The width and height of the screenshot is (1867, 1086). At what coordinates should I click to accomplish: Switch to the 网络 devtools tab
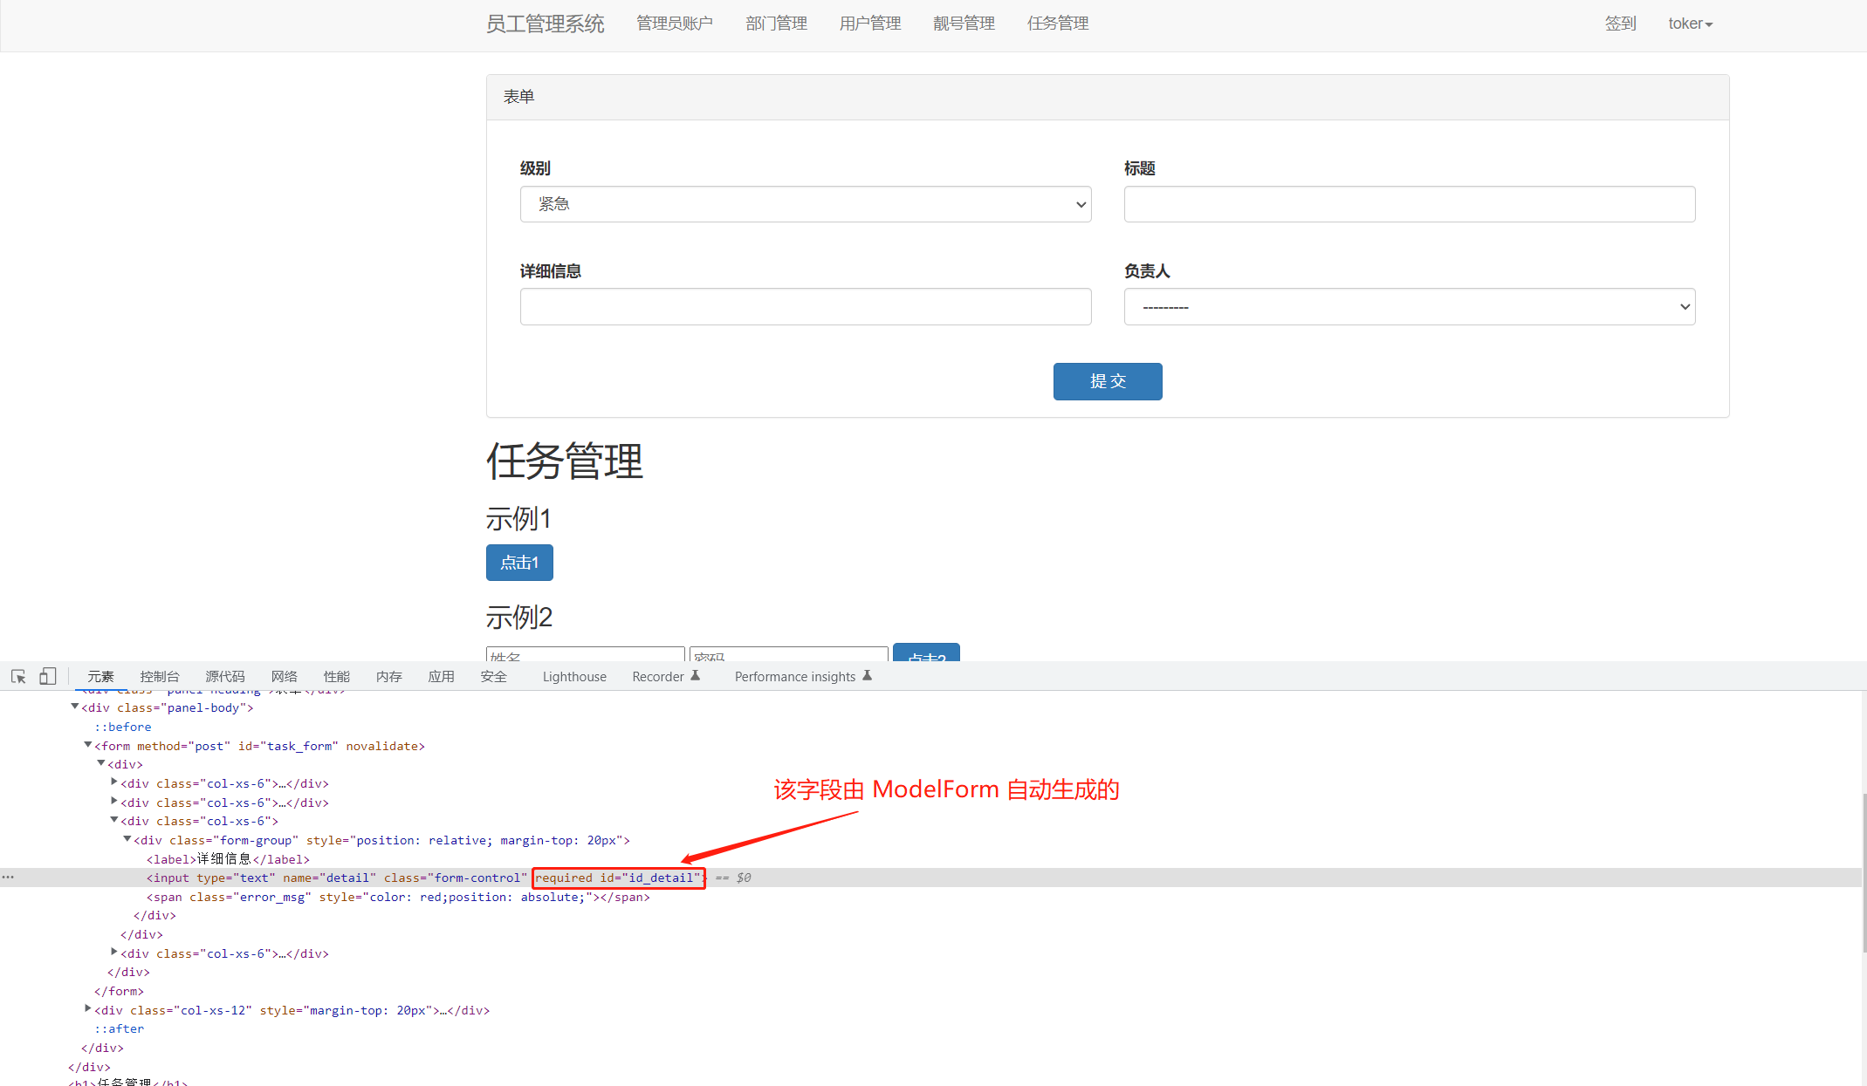[285, 676]
